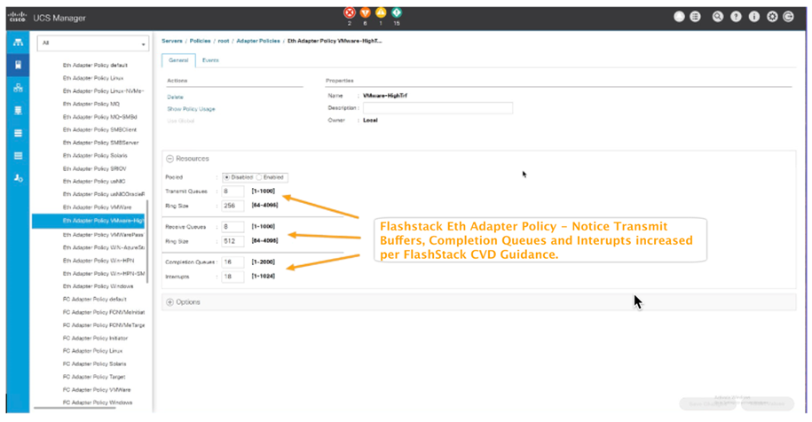Open the search magnifier icon in the header
Screen dimensions: 812x422
pyautogui.click(x=717, y=17)
